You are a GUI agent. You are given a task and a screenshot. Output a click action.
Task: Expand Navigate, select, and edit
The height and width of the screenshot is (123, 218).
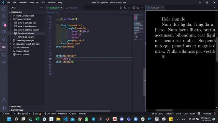11,44
